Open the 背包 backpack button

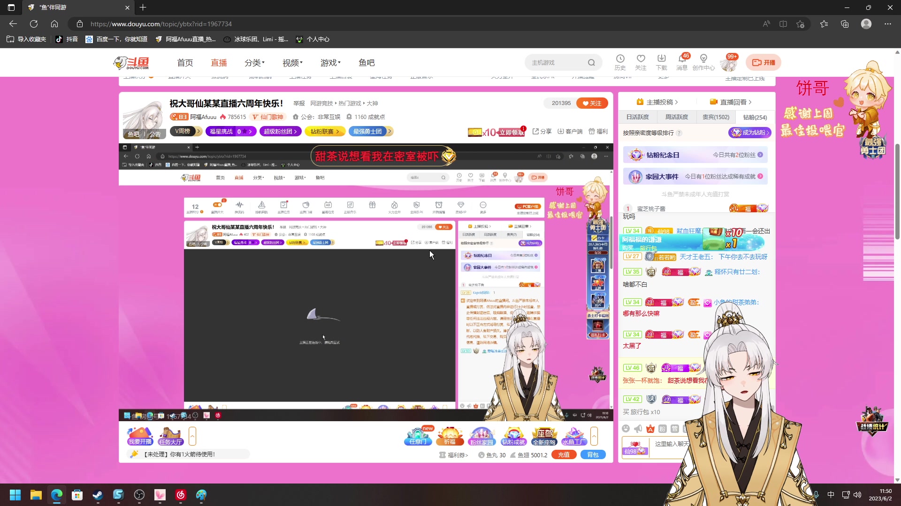pos(593,454)
